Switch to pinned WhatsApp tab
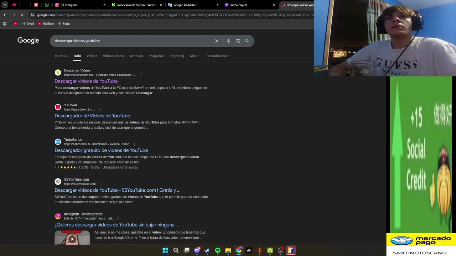 tap(47, 5)
